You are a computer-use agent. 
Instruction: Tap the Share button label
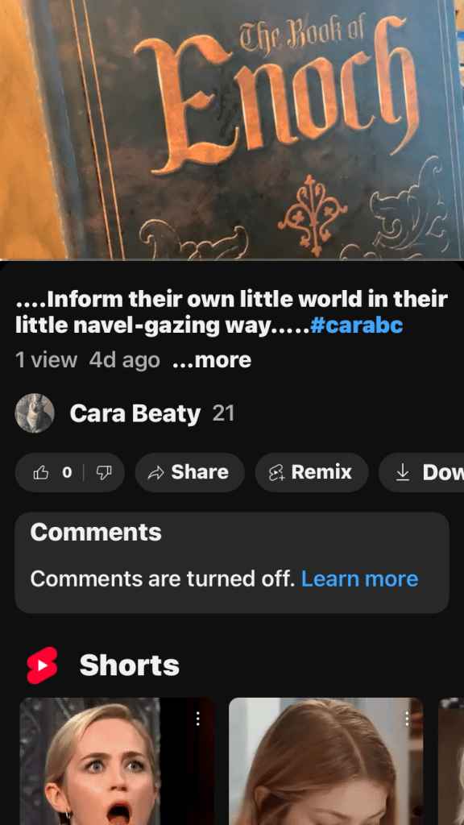coord(200,472)
